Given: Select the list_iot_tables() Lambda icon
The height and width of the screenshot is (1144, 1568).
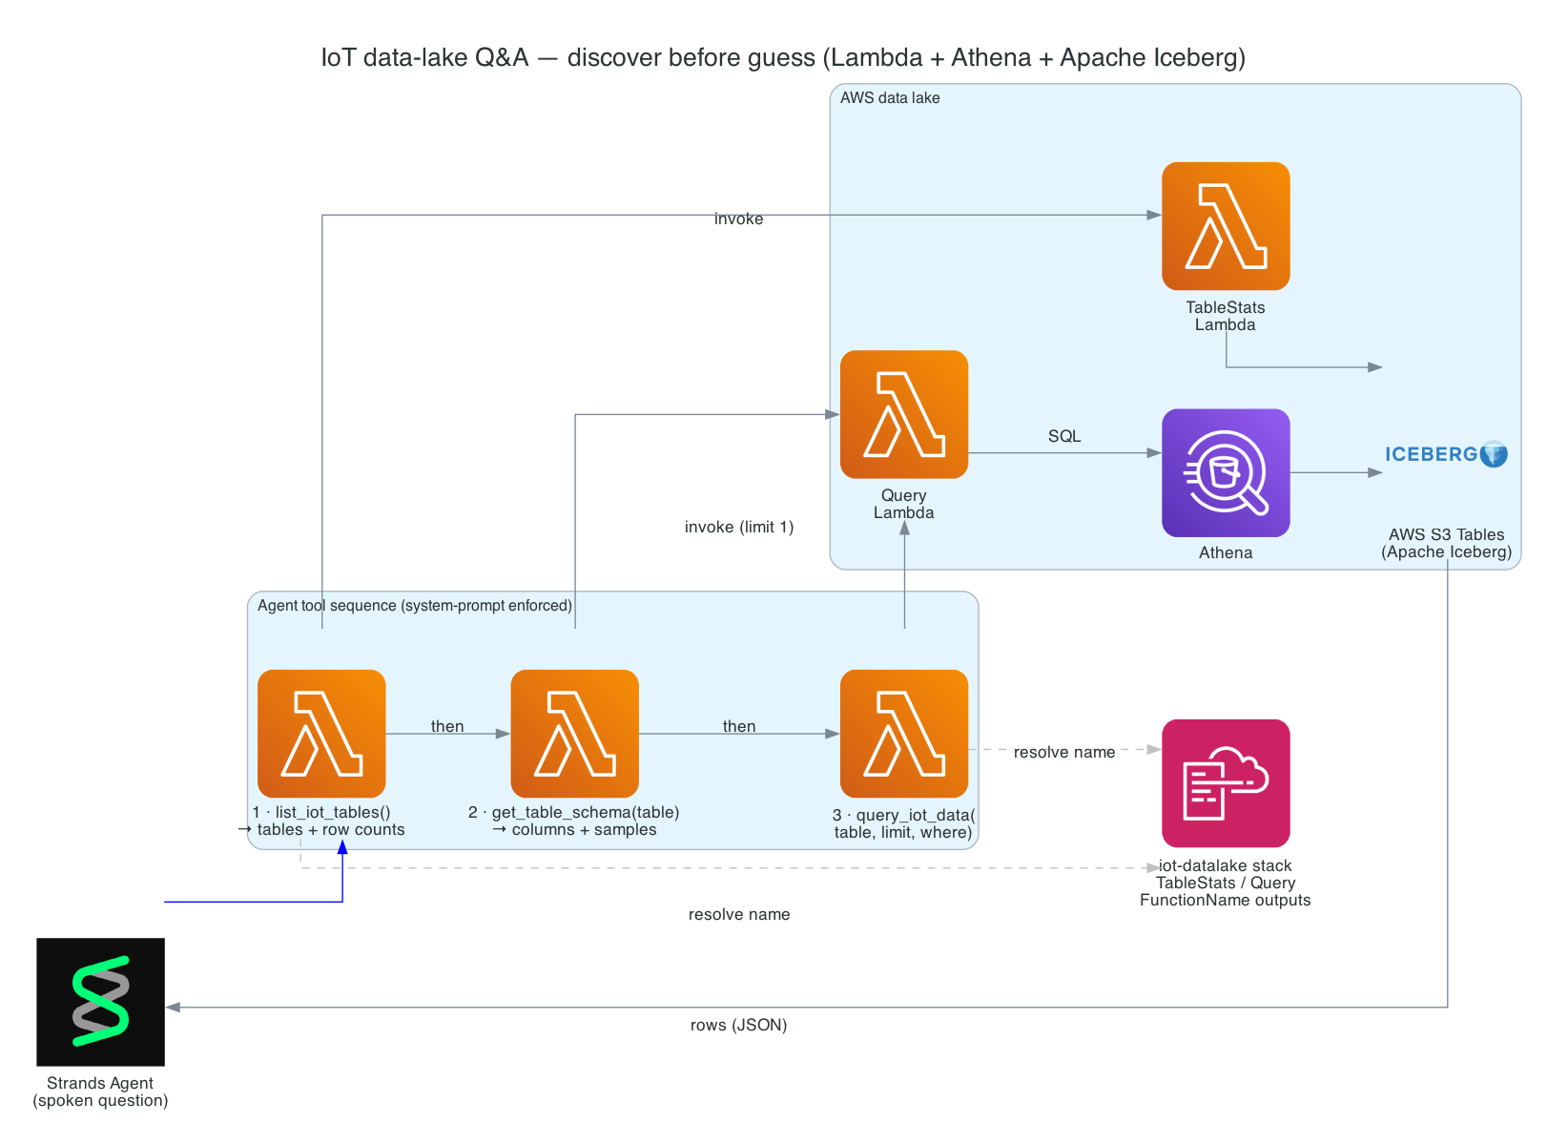Looking at the screenshot, I should coord(321,734).
